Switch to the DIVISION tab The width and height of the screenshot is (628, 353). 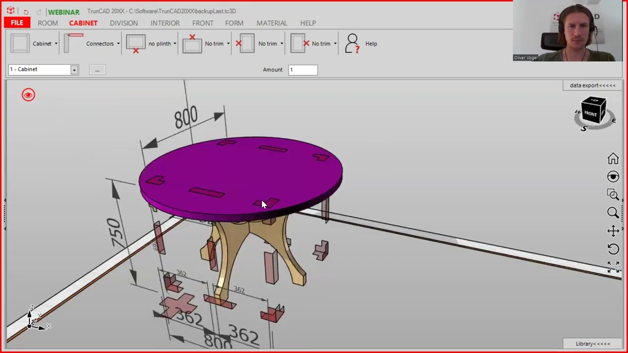point(124,23)
